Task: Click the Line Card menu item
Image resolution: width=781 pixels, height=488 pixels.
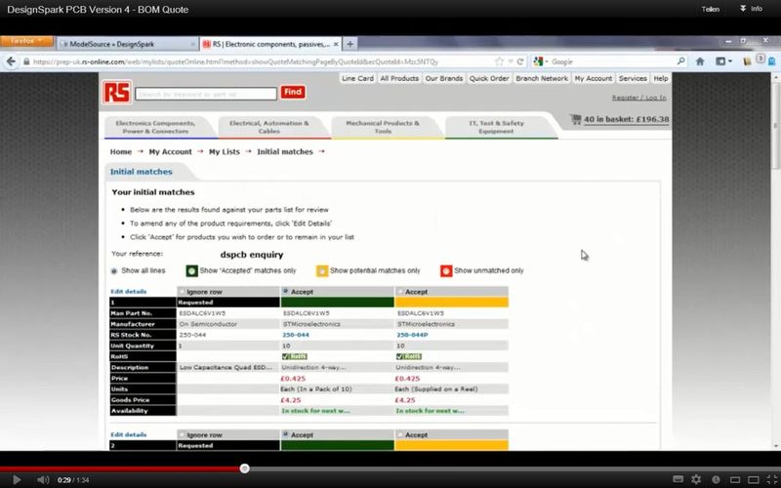Action: (x=357, y=78)
